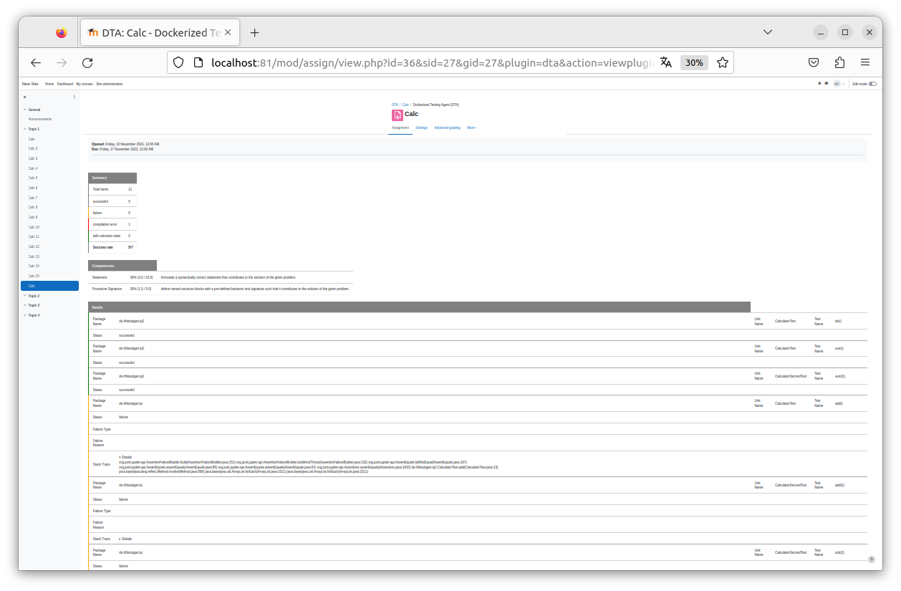Open the AU user menu dropdown
901x591 pixels.
click(839, 84)
